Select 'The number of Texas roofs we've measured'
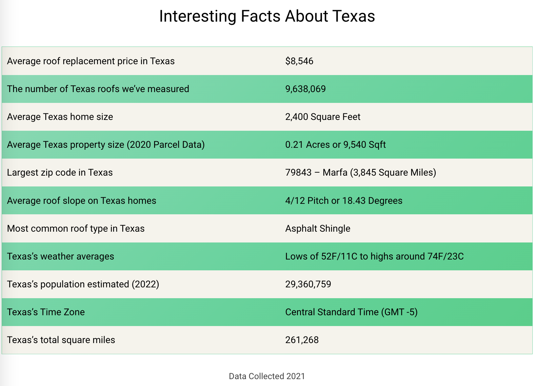Viewport: 537px width, 386px height. 98,89
